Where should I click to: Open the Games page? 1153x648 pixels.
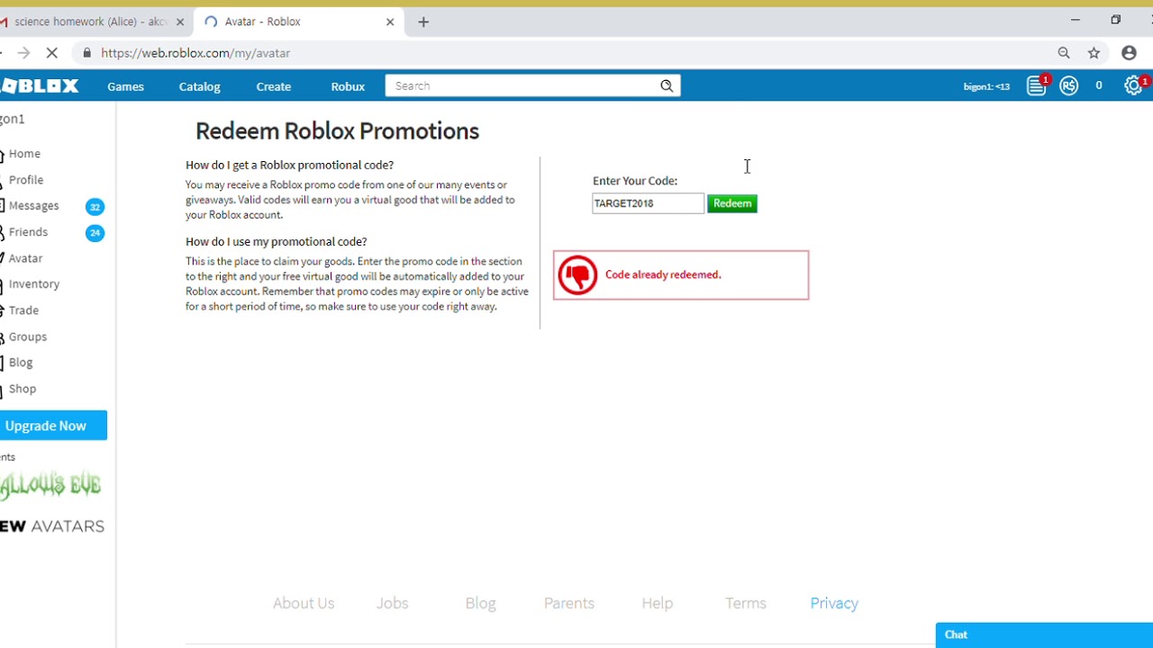coord(125,86)
